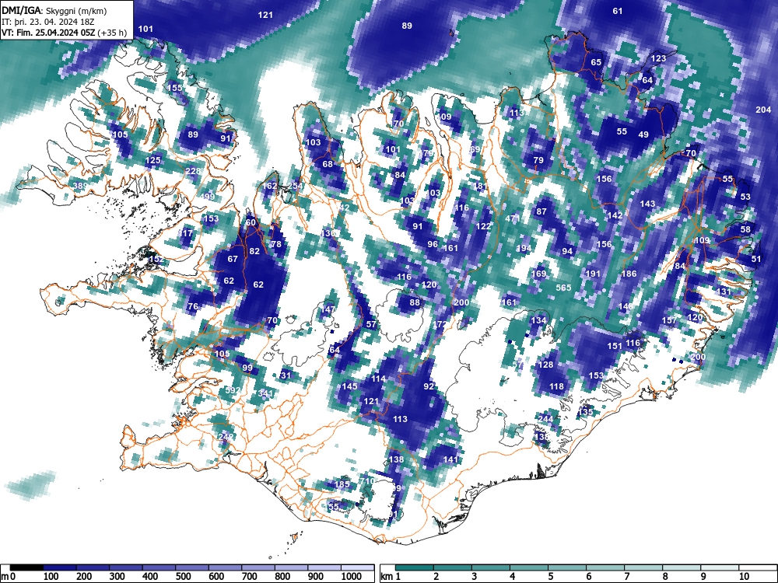Click the '700' label on the metre legend
This screenshot has height=583, width=778.
click(x=249, y=577)
